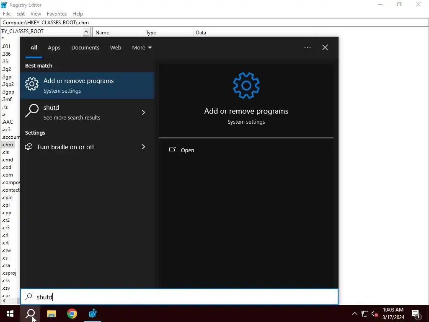Expand the Turn braille on or off chevron
The width and height of the screenshot is (429, 322).
[x=143, y=147]
